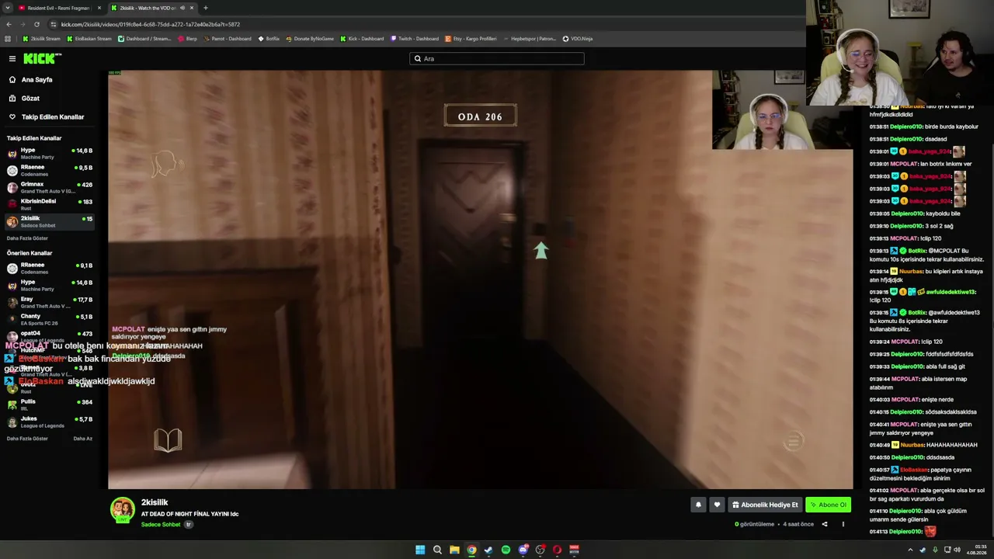Open a new browser tab
This screenshot has height=559, width=994.
pos(205,8)
